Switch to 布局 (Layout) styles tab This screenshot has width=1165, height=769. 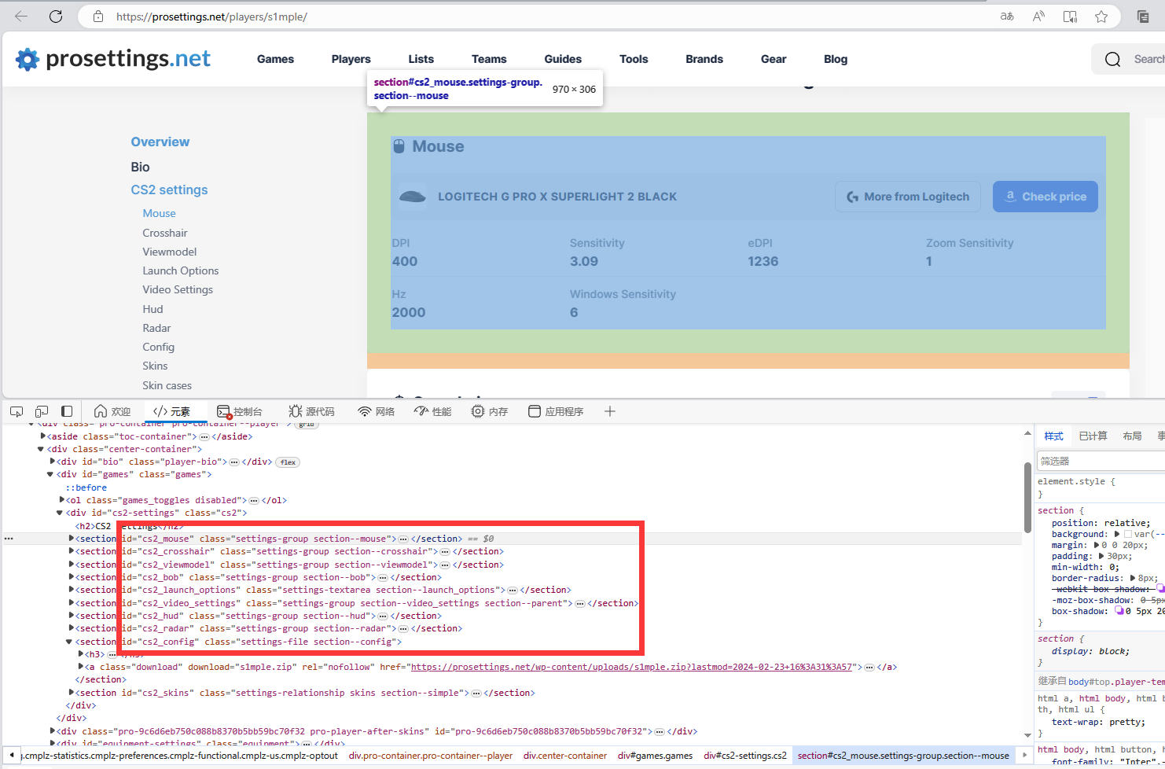point(1132,436)
